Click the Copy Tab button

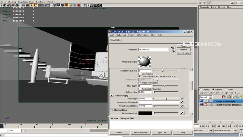tap(161, 133)
